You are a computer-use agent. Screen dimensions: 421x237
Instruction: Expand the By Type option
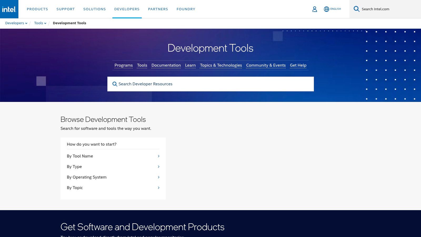113,167
